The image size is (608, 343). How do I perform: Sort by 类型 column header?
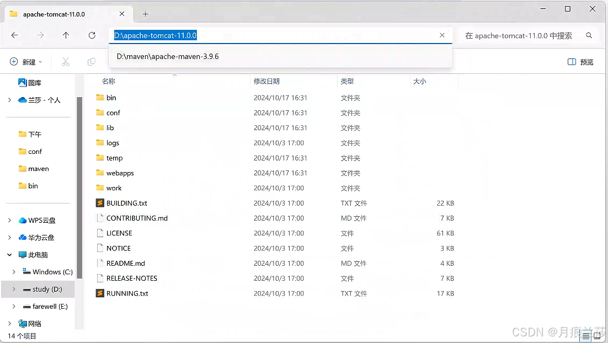click(x=347, y=82)
